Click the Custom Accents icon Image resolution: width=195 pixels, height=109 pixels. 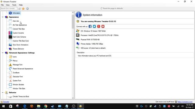pyautogui.click(x=10, y=33)
